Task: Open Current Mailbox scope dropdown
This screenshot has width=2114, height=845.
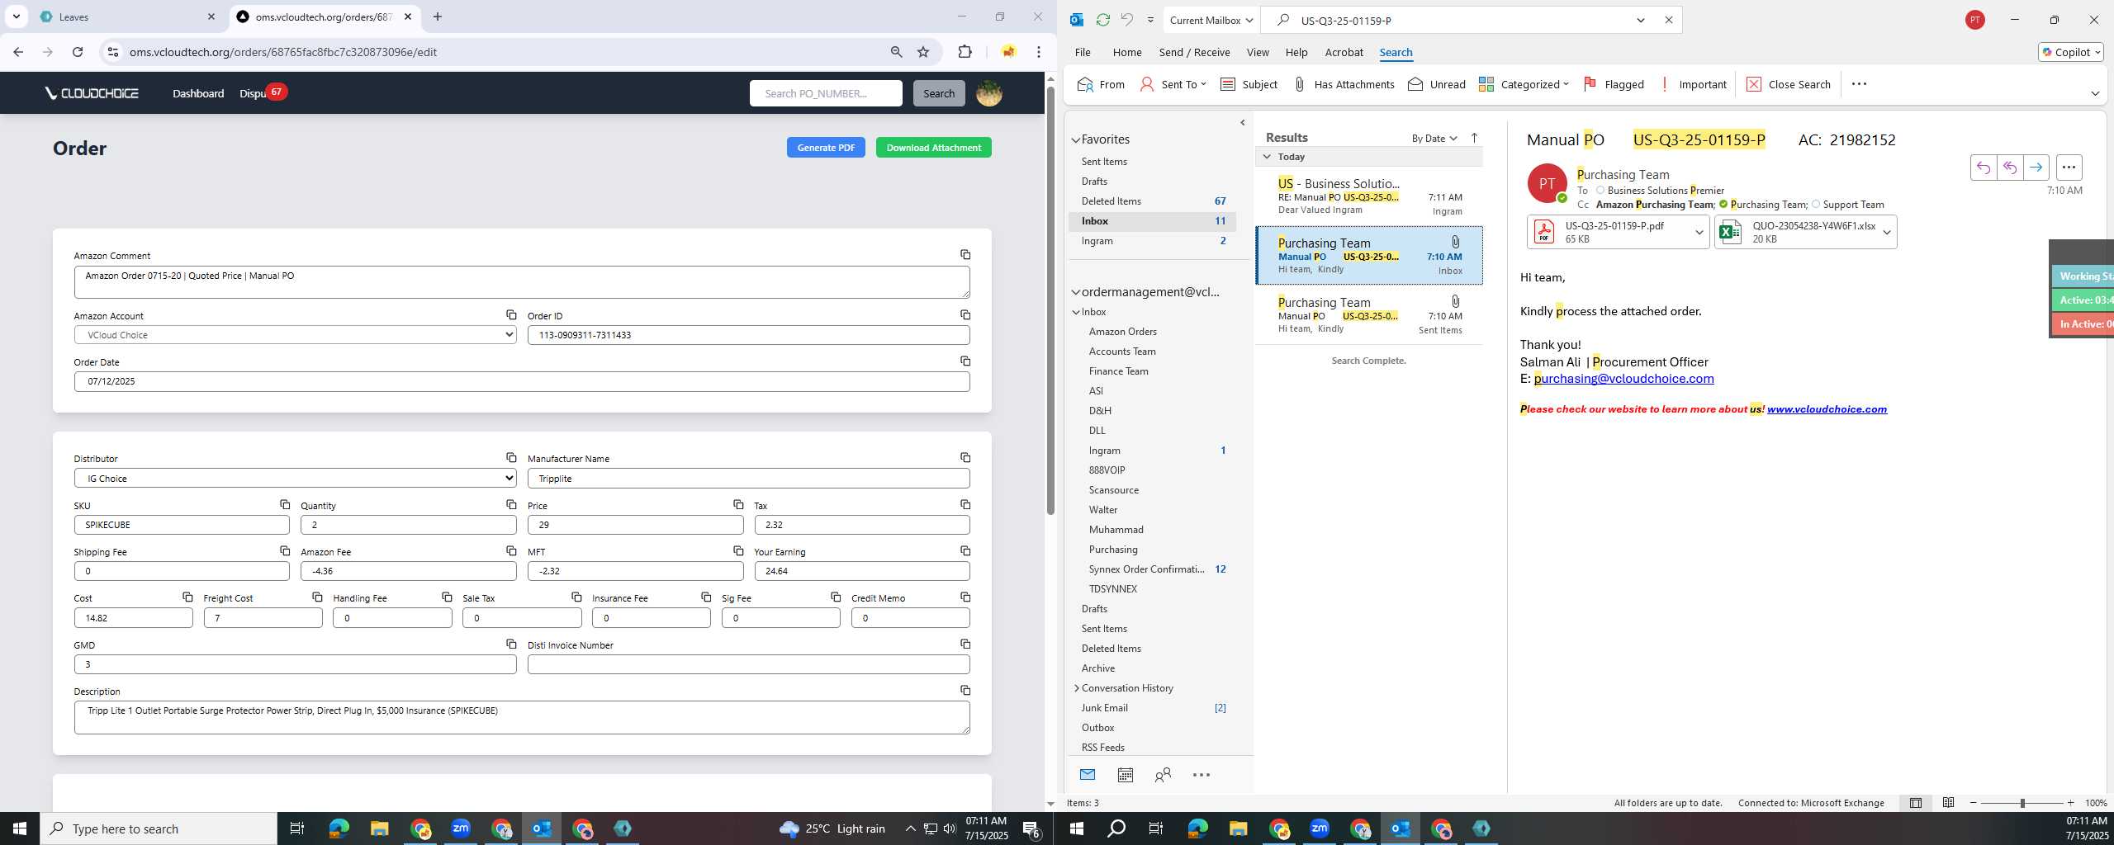Action: 1211,20
